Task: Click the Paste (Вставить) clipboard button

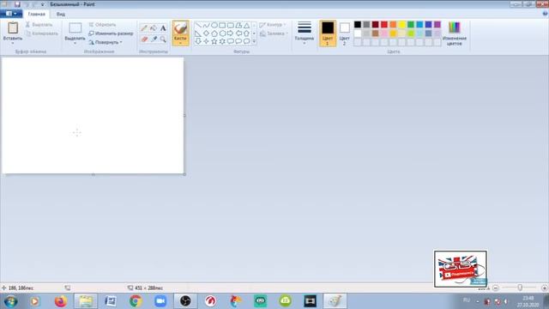Action: (13, 30)
